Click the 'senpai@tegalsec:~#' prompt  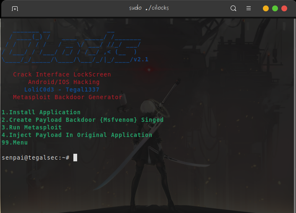(x=36, y=158)
